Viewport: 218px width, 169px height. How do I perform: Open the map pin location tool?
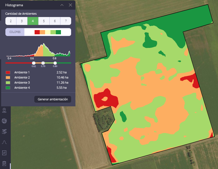(x=4, y=110)
